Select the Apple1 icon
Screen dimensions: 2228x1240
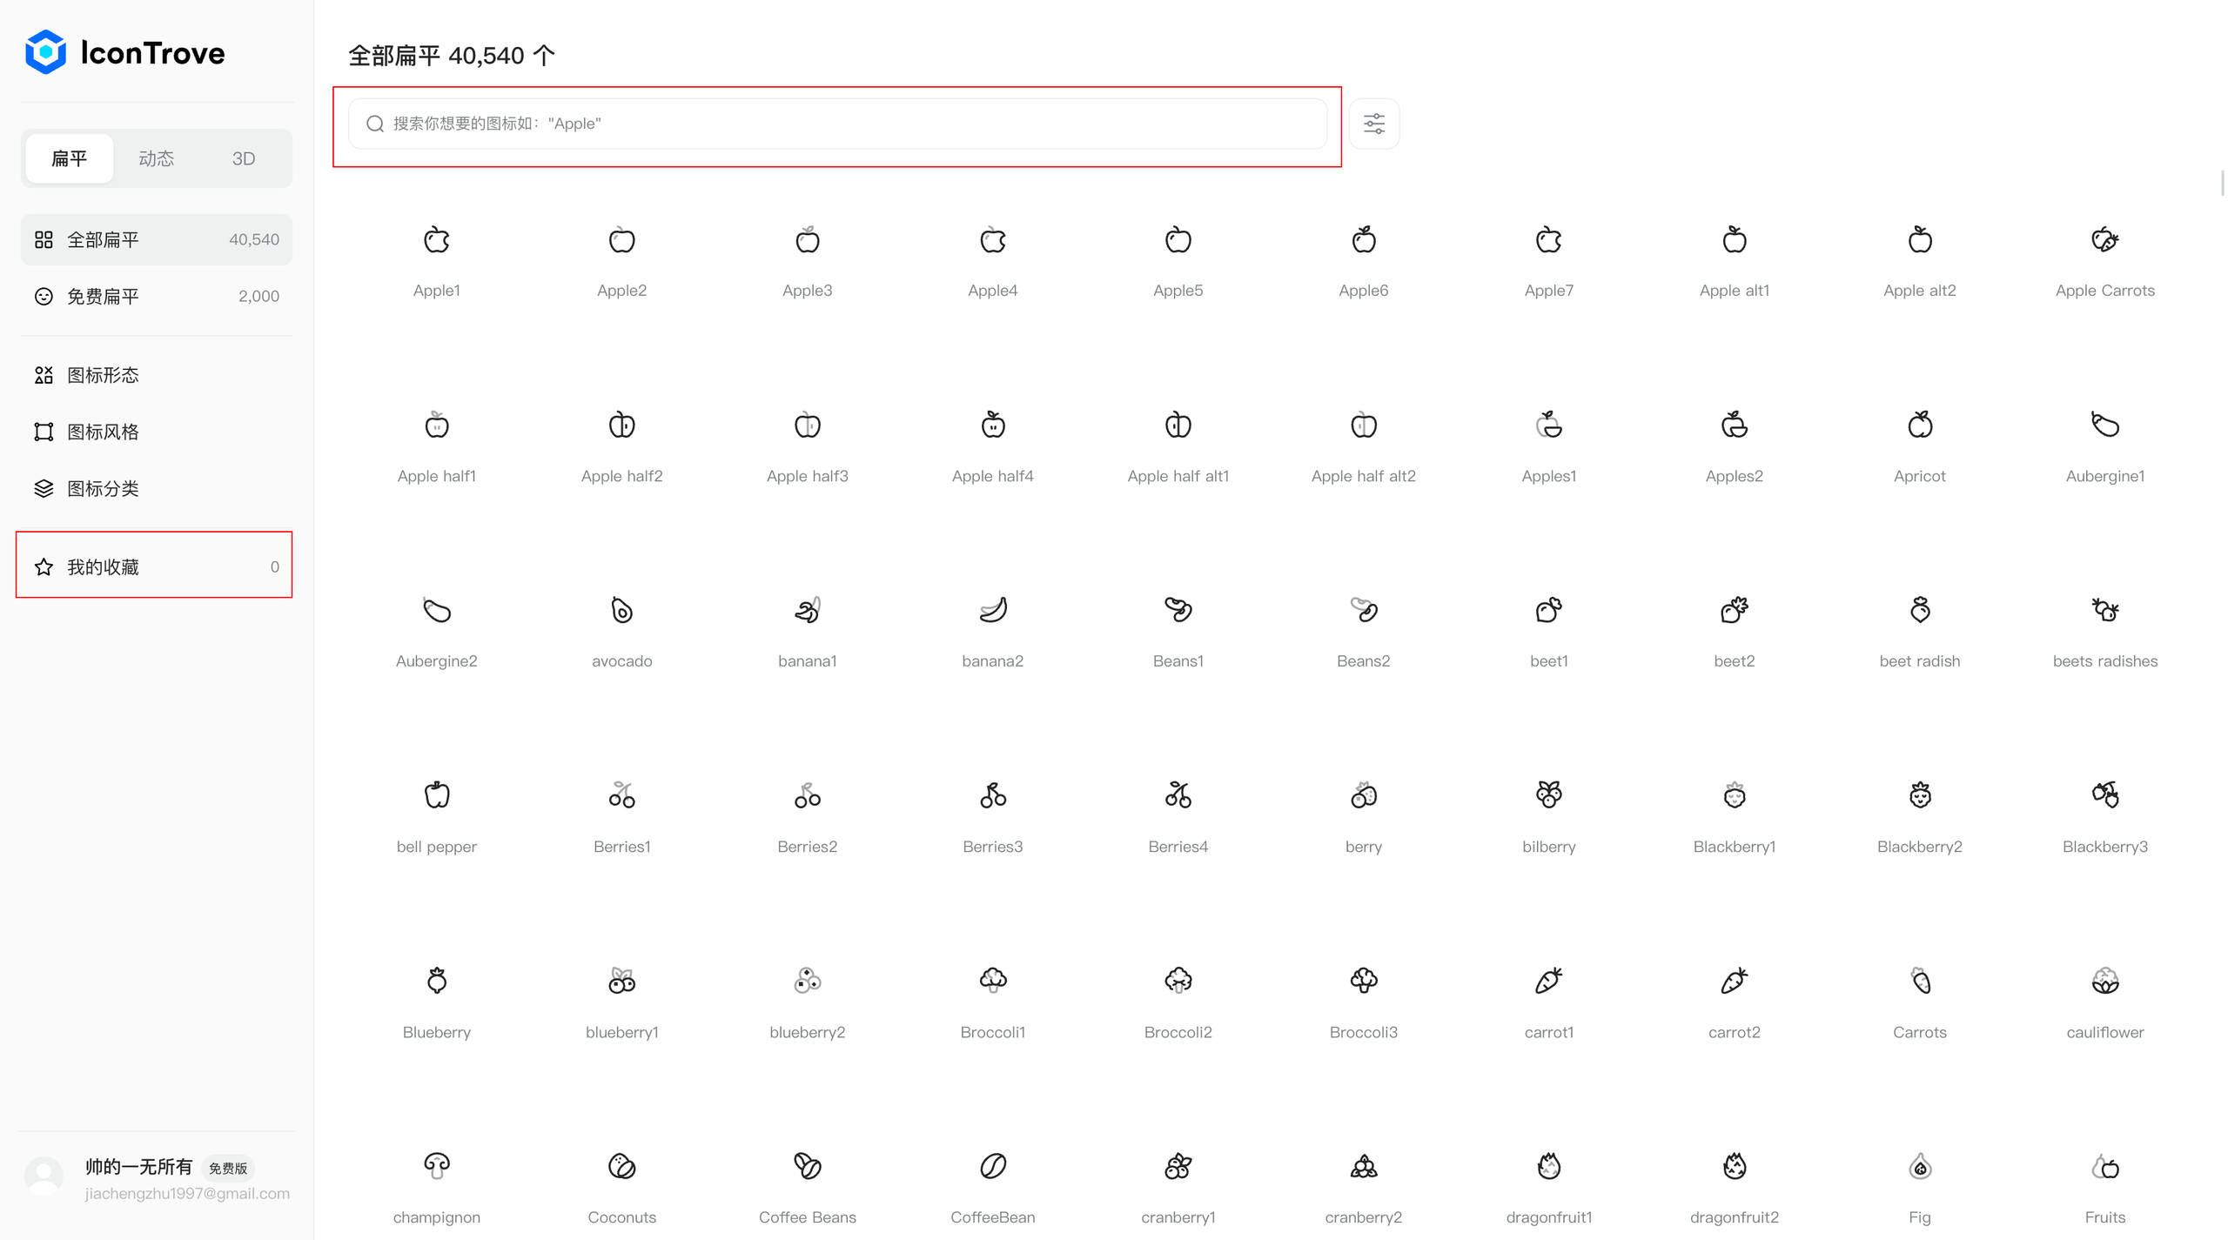[x=437, y=239]
